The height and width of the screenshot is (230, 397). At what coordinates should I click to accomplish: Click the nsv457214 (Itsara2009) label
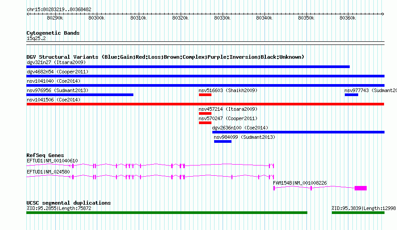pos(228,109)
